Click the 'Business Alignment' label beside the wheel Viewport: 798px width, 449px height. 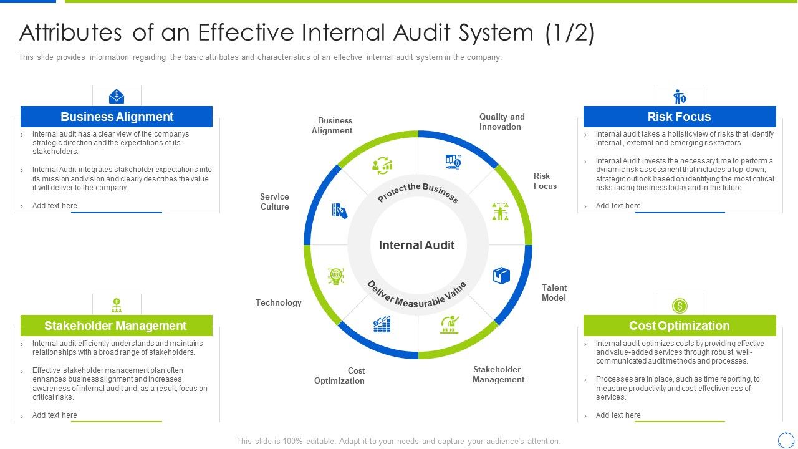pos(332,125)
